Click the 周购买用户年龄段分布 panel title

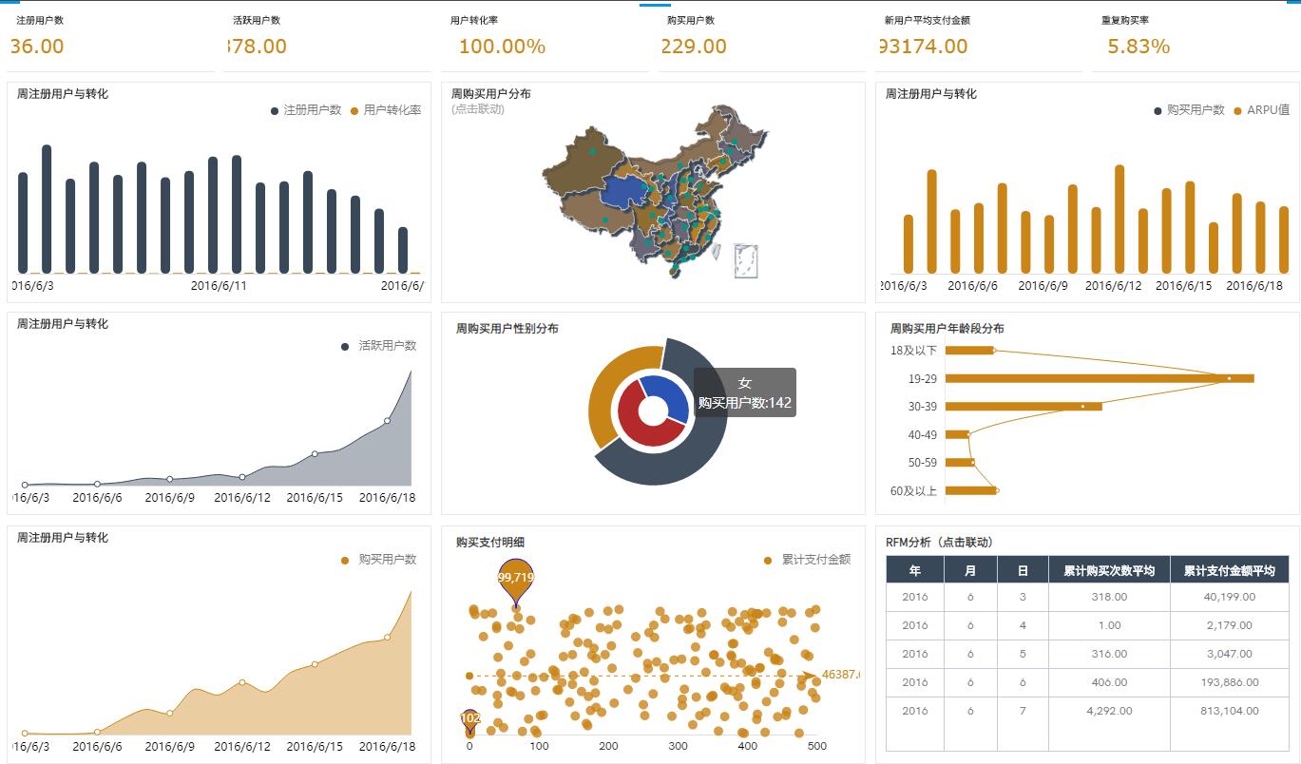coord(947,329)
